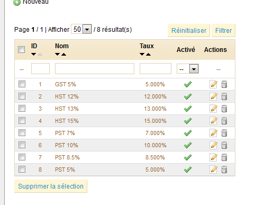Delete PST 5% tax with ID 8
Image resolution: width=274 pixels, height=205 pixels.
point(224,170)
